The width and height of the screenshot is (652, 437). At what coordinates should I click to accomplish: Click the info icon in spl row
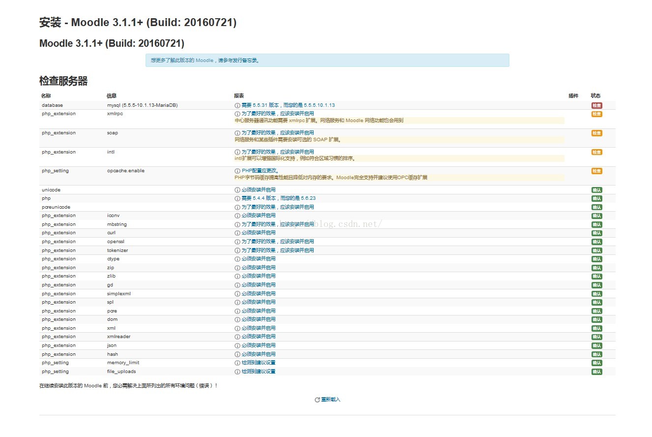[x=237, y=302]
